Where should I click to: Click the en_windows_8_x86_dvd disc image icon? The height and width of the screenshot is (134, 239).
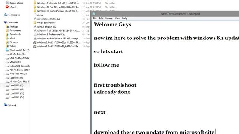point(35,19)
